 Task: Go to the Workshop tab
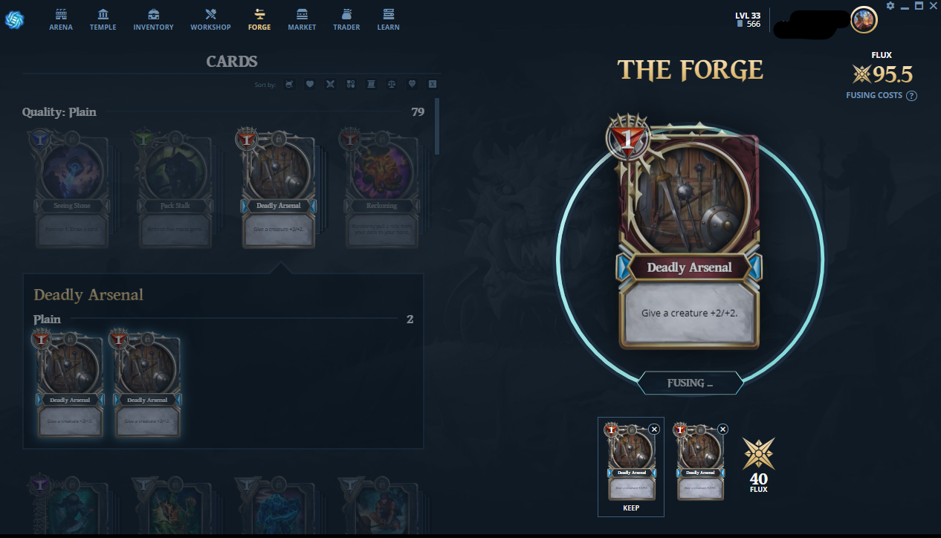(210, 20)
